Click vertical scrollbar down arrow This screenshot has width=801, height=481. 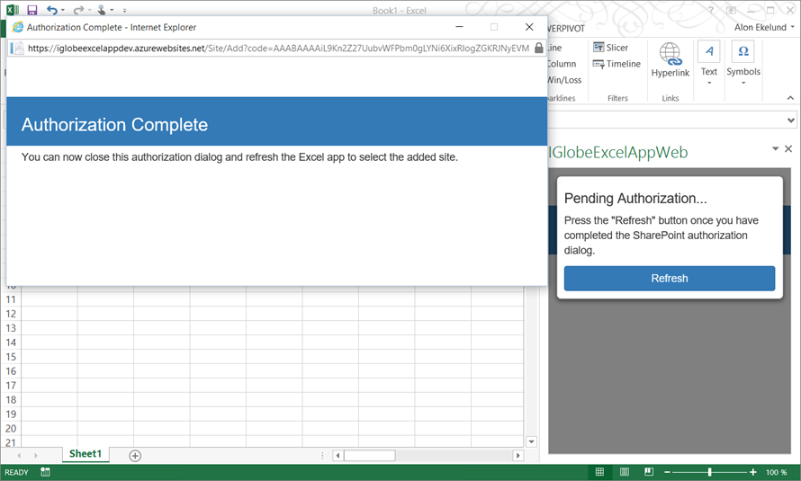(531, 441)
